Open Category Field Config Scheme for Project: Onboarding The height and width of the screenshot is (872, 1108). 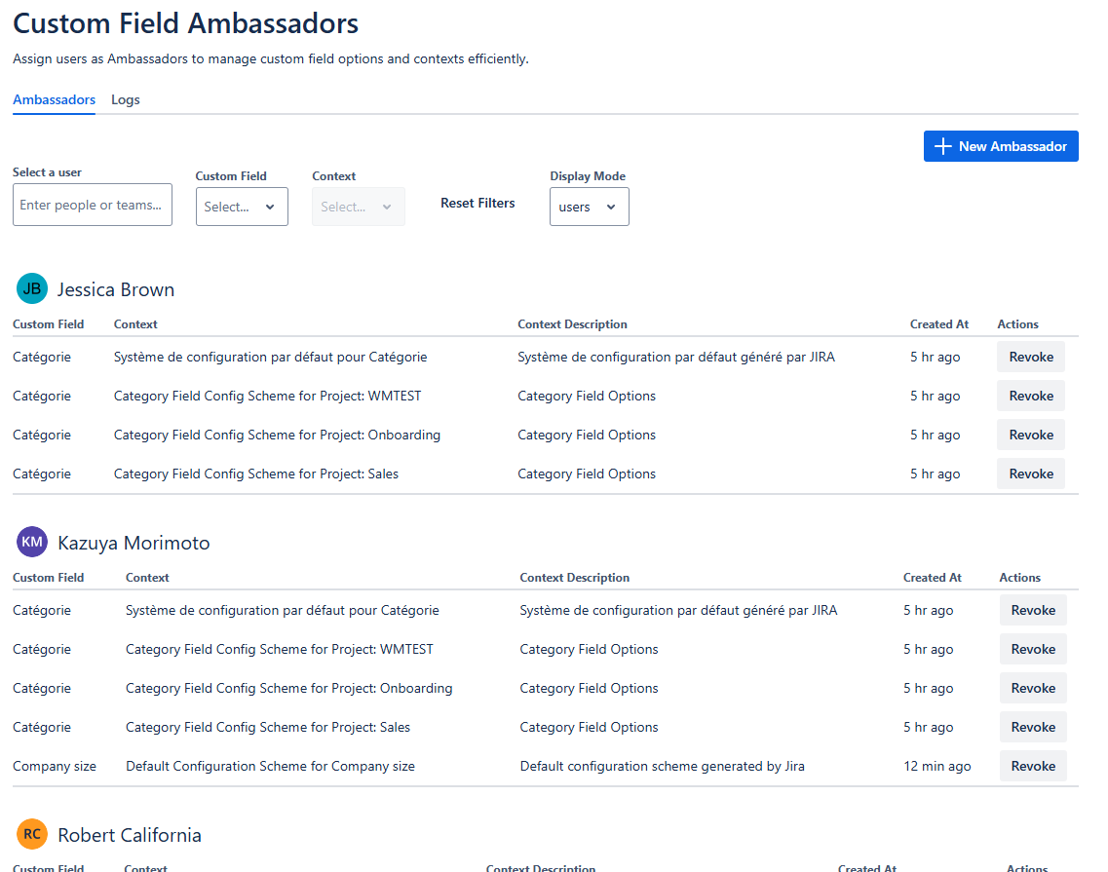(x=274, y=435)
